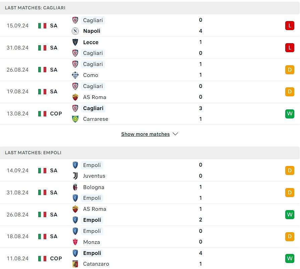The image size is (300, 269).
Task: Click the Napoli club crest icon
Action: pos(75,31)
